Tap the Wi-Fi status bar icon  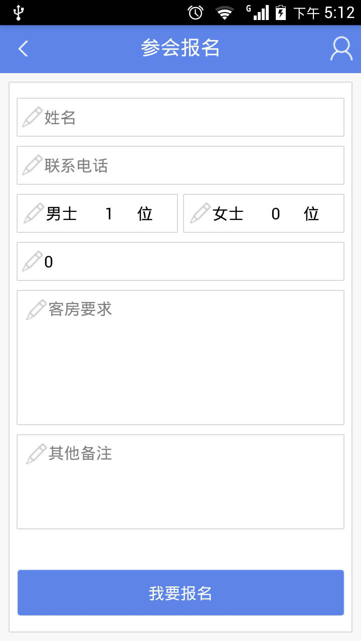tap(225, 13)
